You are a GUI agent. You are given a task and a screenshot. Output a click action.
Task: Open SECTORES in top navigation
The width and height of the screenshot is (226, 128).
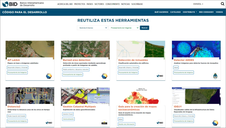click(x=99, y=4)
